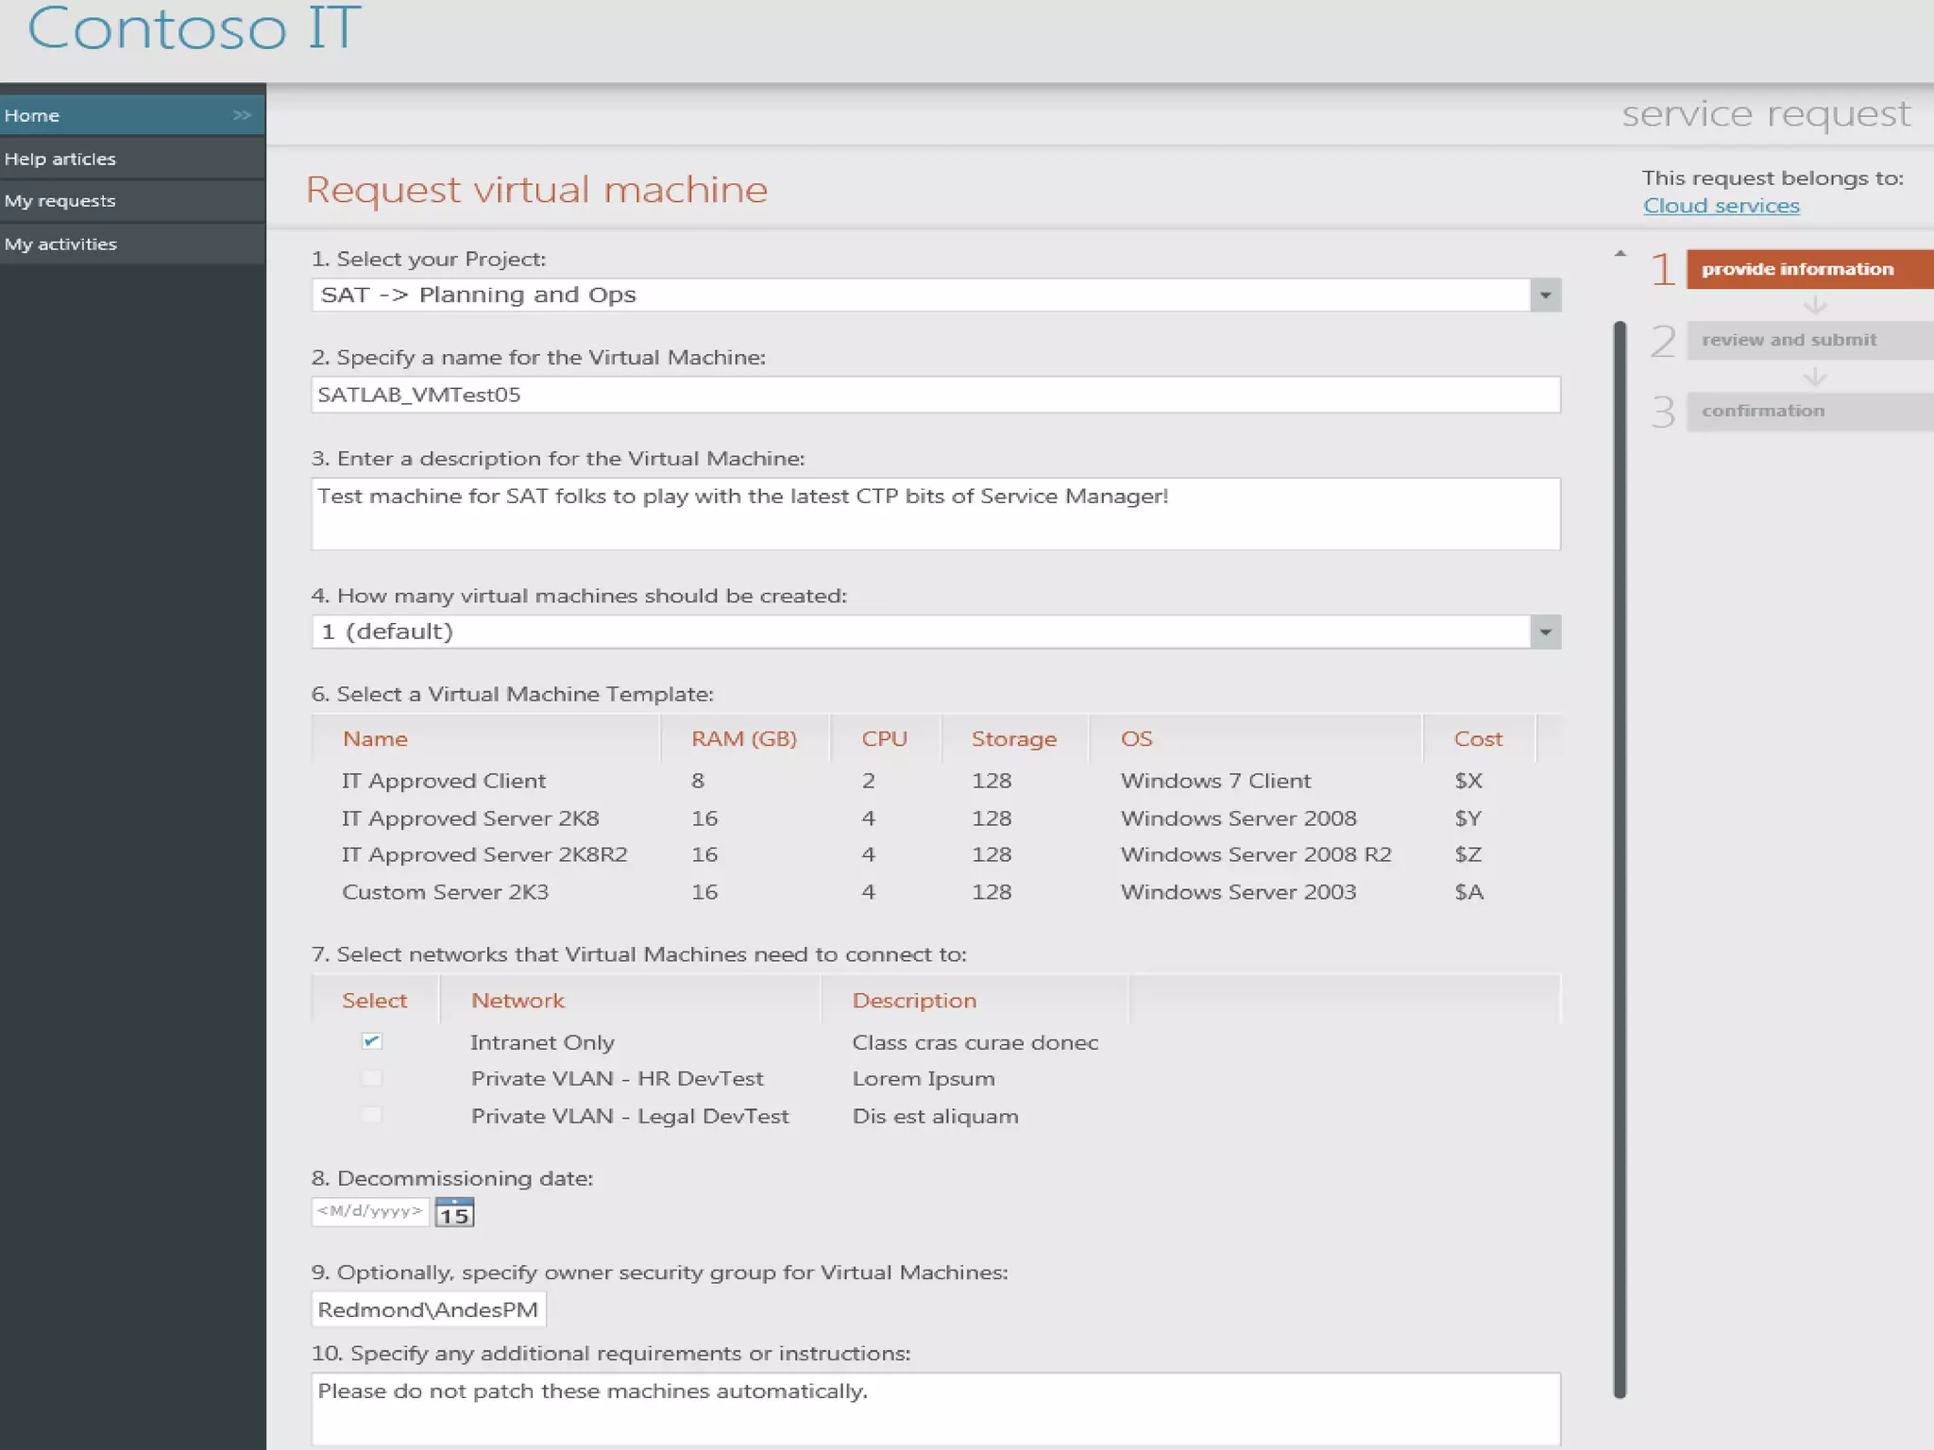Click the step 1 number icon
This screenshot has height=1450, width=1934.
[1663, 270]
